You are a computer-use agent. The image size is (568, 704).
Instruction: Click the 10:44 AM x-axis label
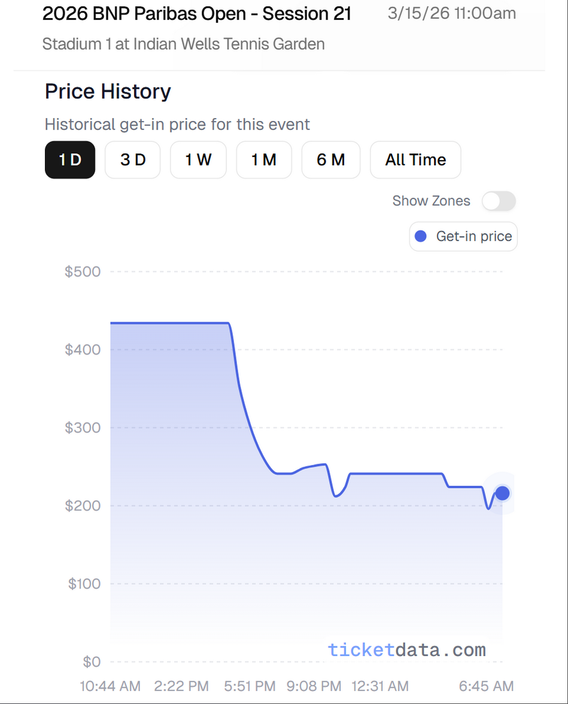coord(111,686)
